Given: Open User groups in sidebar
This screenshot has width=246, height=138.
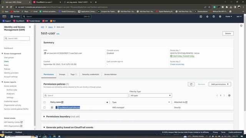Looking at the screenshot, I should 9,58.
